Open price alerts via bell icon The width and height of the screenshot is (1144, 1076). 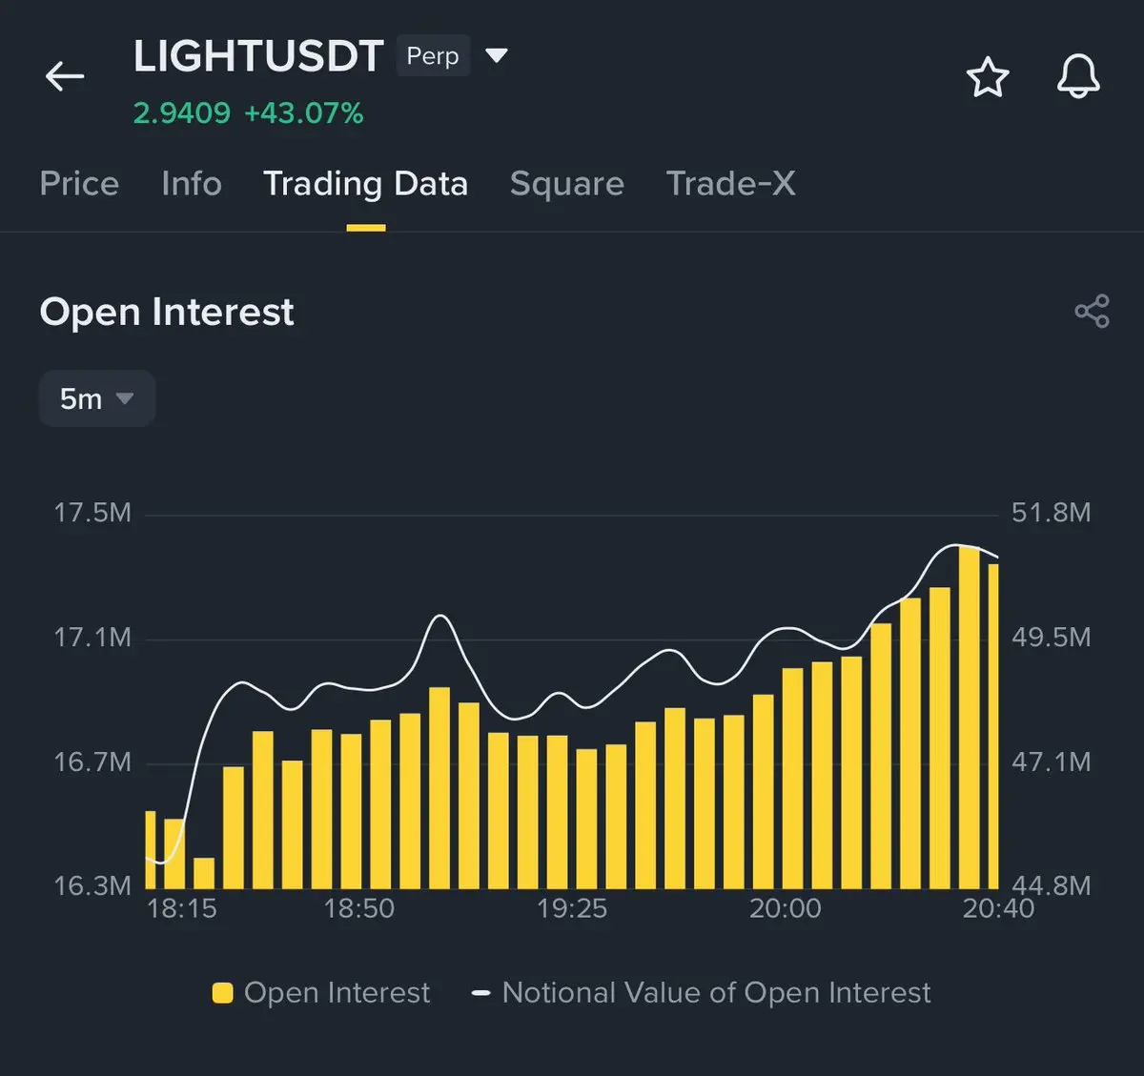tap(1078, 76)
